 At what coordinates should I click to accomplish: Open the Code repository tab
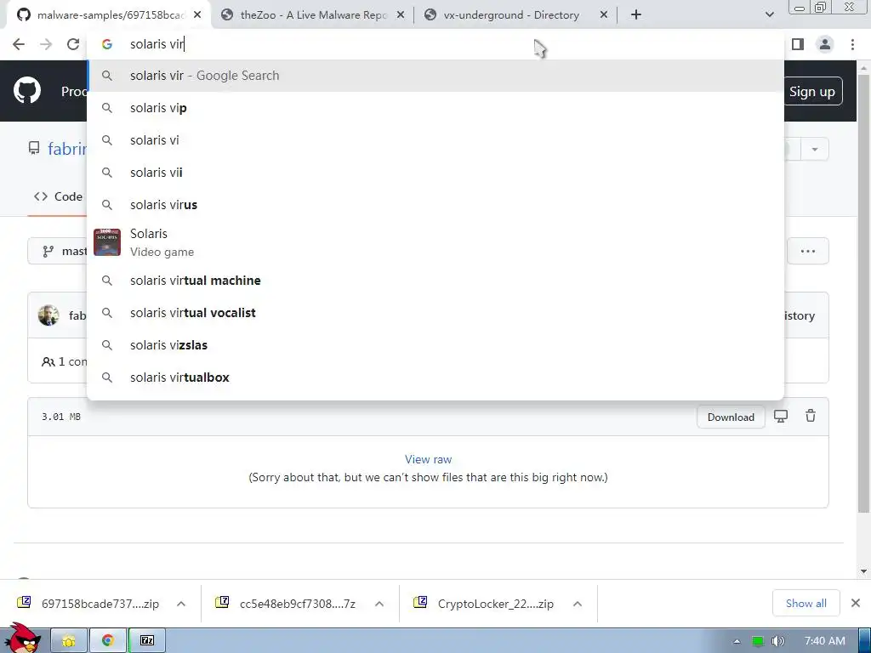click(x=59, y=196)
